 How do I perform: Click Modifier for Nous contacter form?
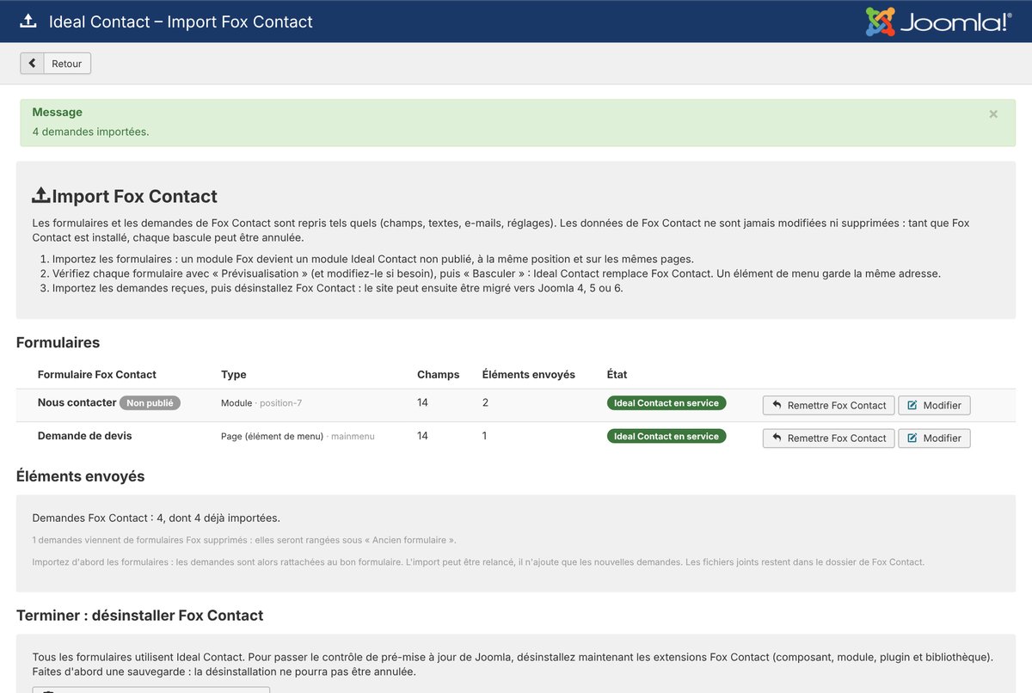pos(934,405)
